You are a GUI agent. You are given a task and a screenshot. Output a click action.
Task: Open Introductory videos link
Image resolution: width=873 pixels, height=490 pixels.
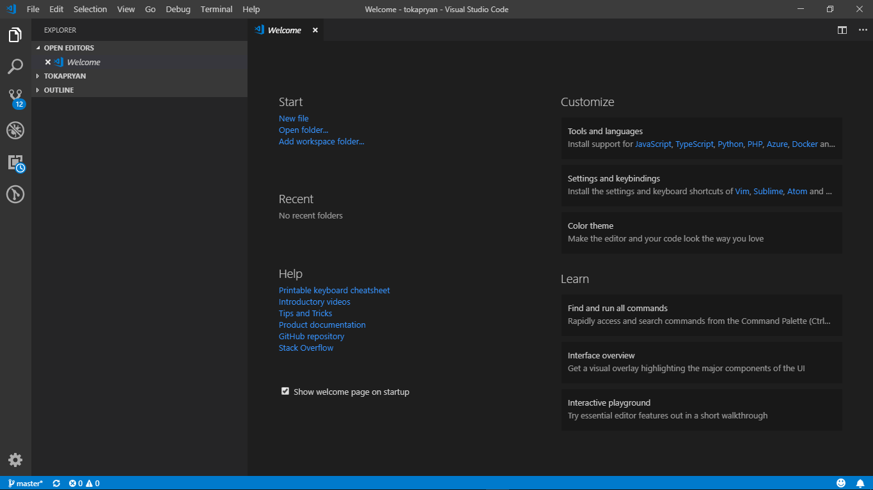[315, 302]
